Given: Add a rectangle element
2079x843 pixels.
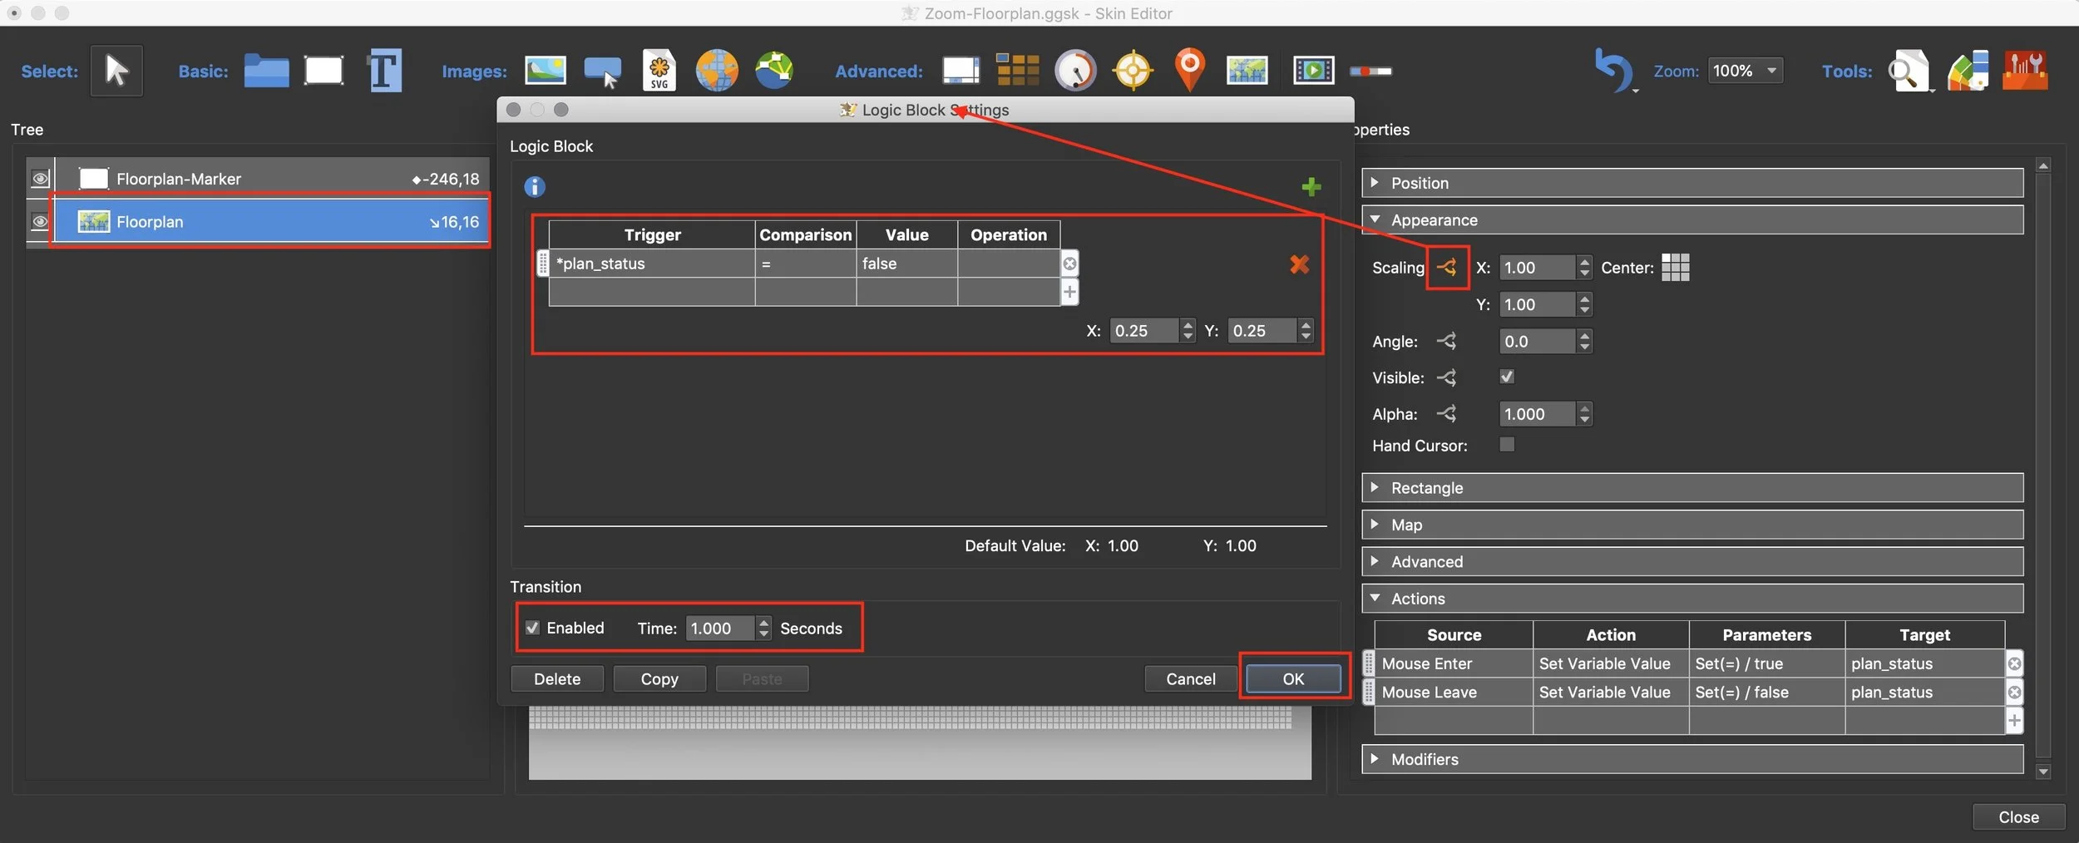Looking at the screenshot, I should click(323, 71).
